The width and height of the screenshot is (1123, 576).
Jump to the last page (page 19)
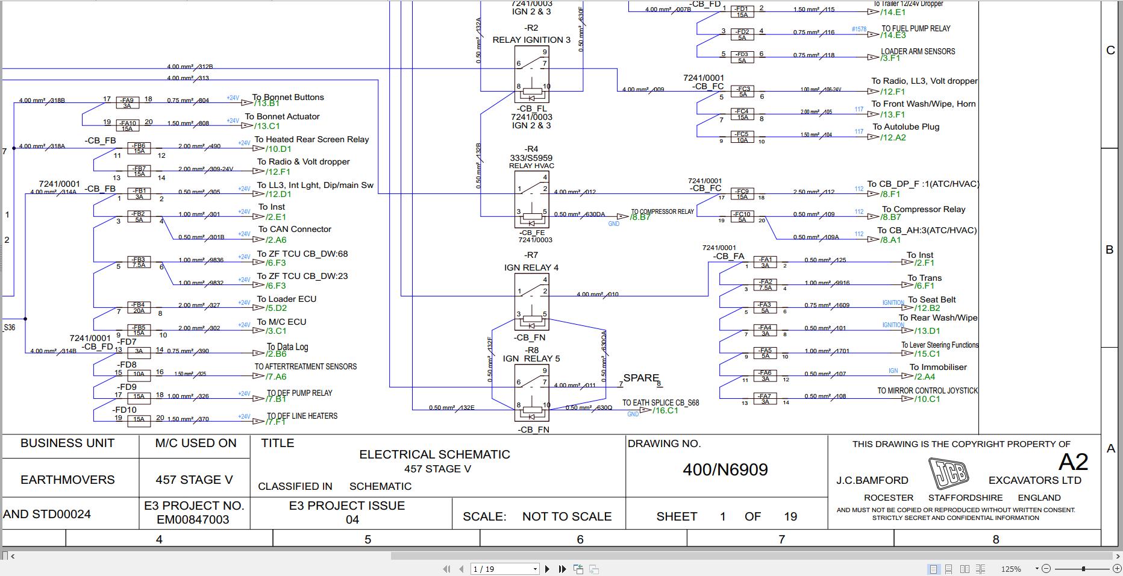point(562,569)
